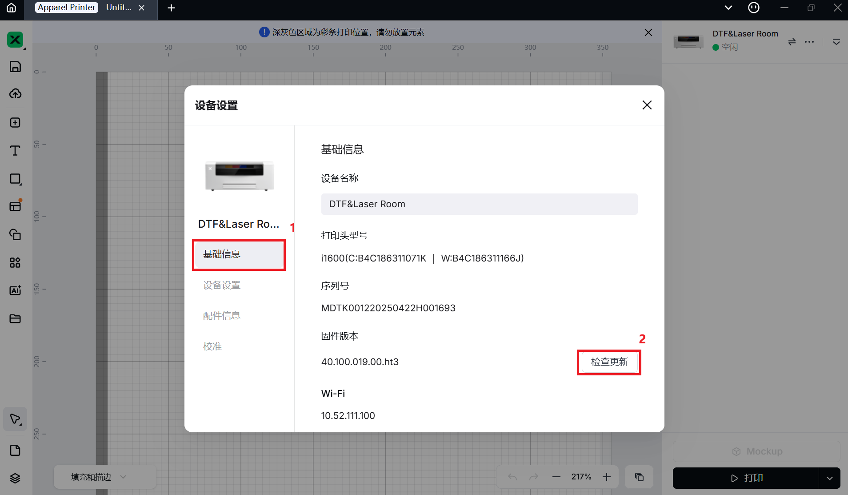Select the 校准 tab
The width and height of the screenshot is (848, 495).
212,346
